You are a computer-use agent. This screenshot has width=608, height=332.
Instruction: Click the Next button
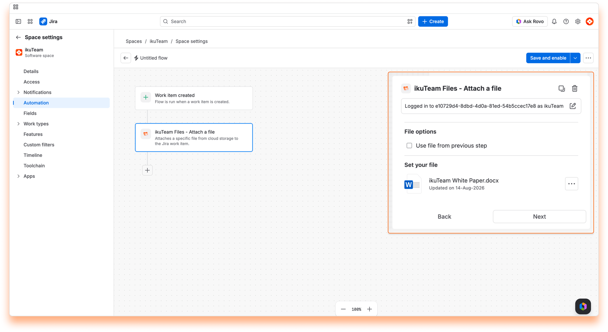pyautogui.click(x=539, y=217)
